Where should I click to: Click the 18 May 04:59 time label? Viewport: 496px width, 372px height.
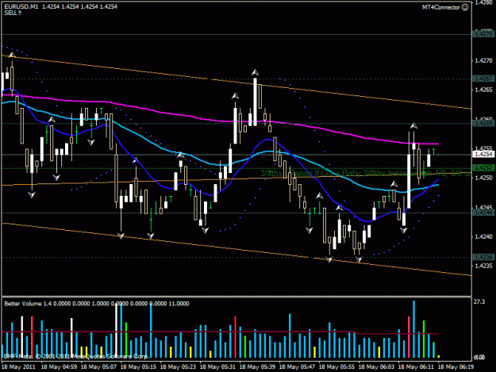(x=60, y=367)
